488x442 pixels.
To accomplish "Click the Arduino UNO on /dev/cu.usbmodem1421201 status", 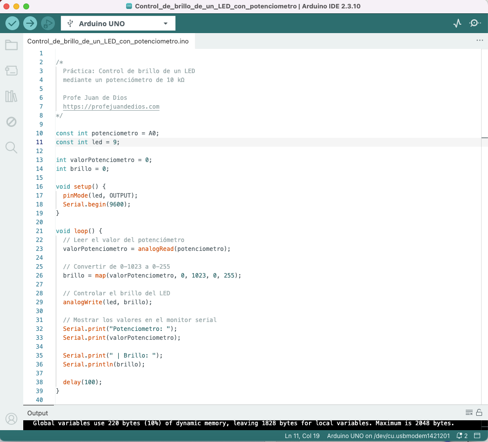I will [389, 436].
